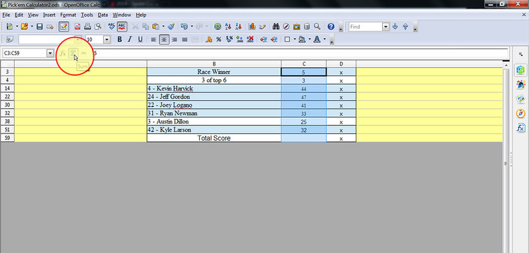The image size is (529, 253).
Task: Open the Format menu
Action: [68, 15]
